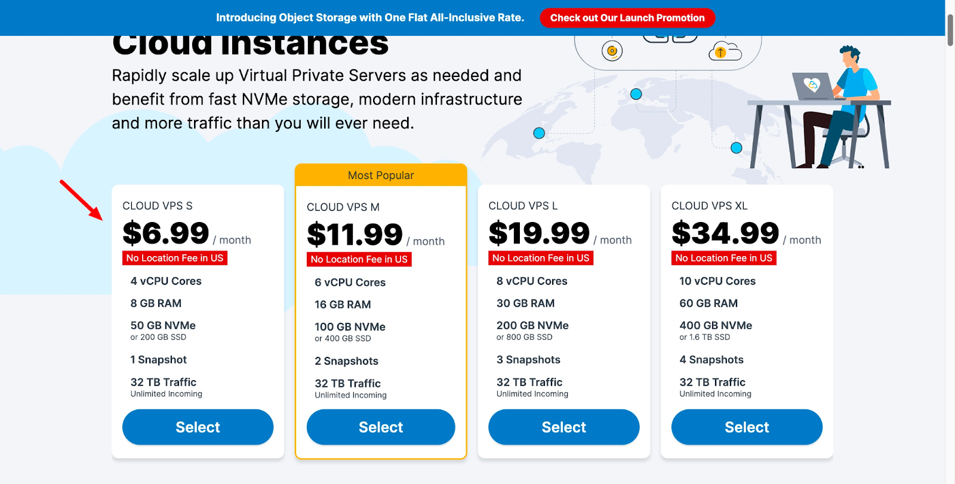
Task: Click the round disk icon in illustration
Action: 612,51
